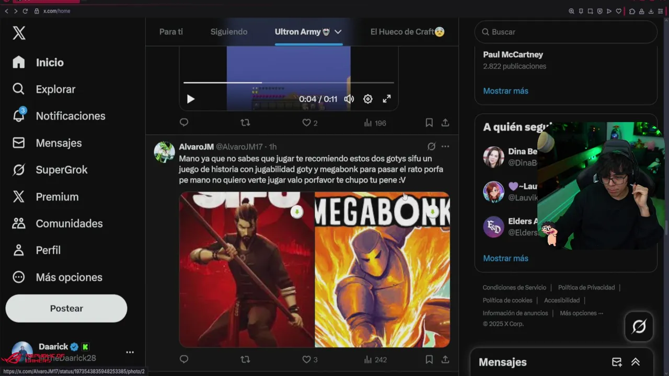Open the SIFU image in the post

click(247, 269)
